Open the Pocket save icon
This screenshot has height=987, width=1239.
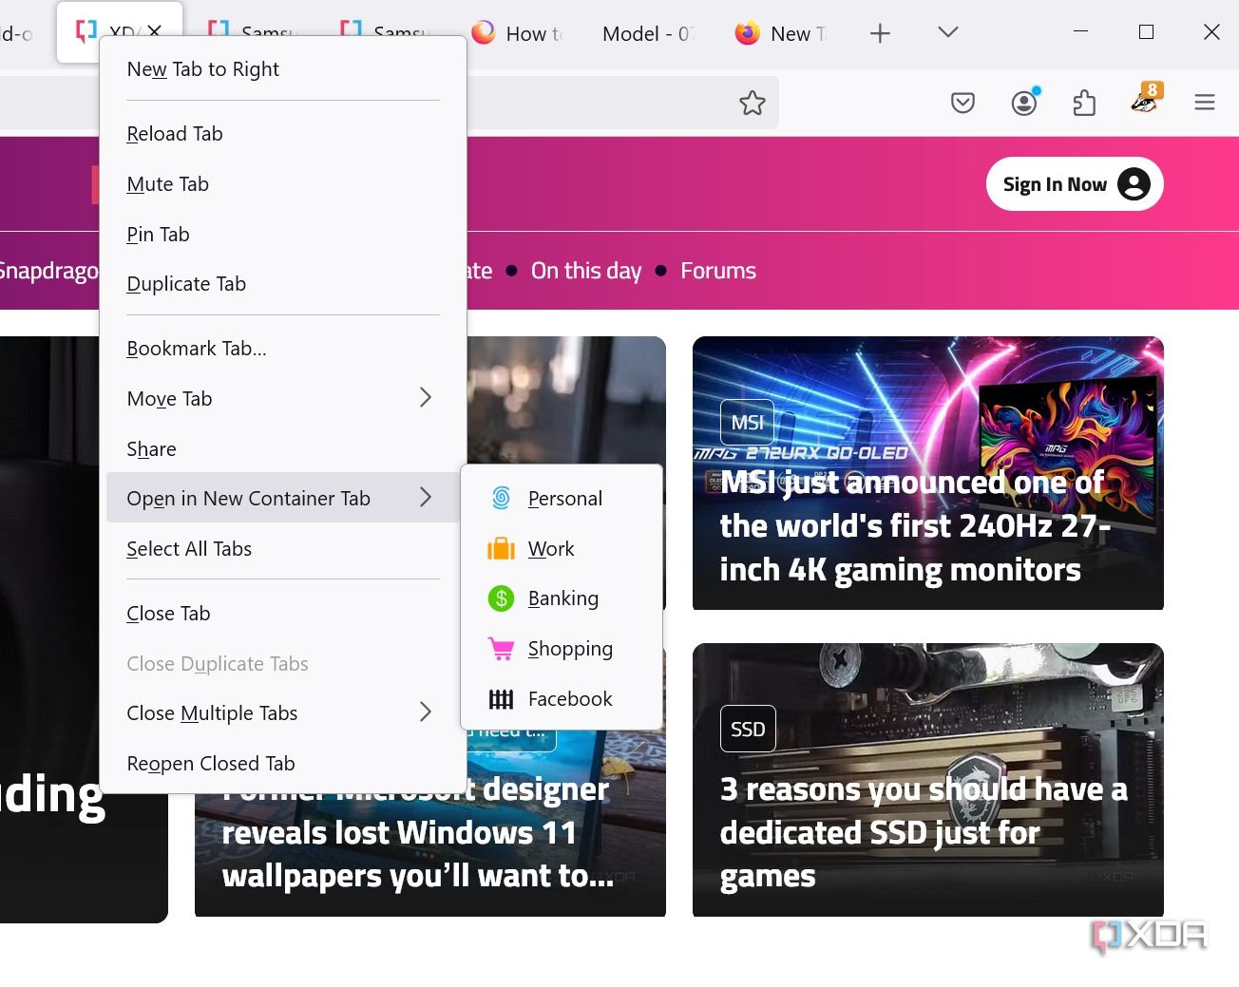(x=963, y=103)
